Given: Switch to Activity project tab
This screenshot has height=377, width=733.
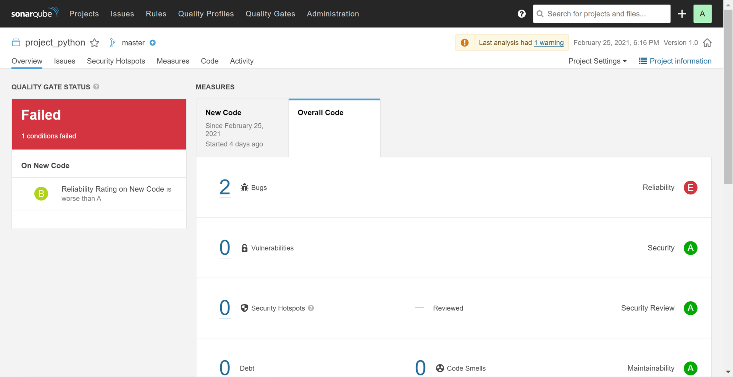Looking at the screenshot, I should point(242,61).
